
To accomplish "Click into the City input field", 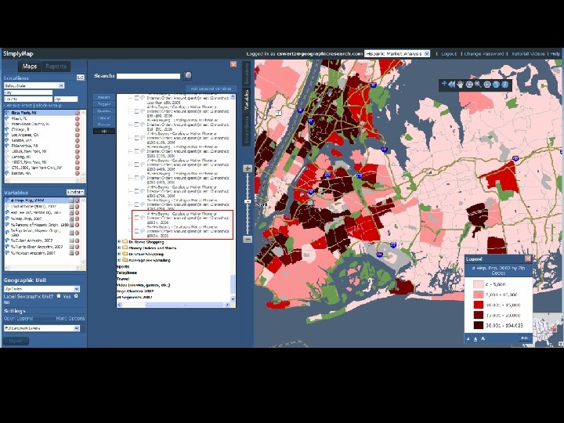I will 28,92.
